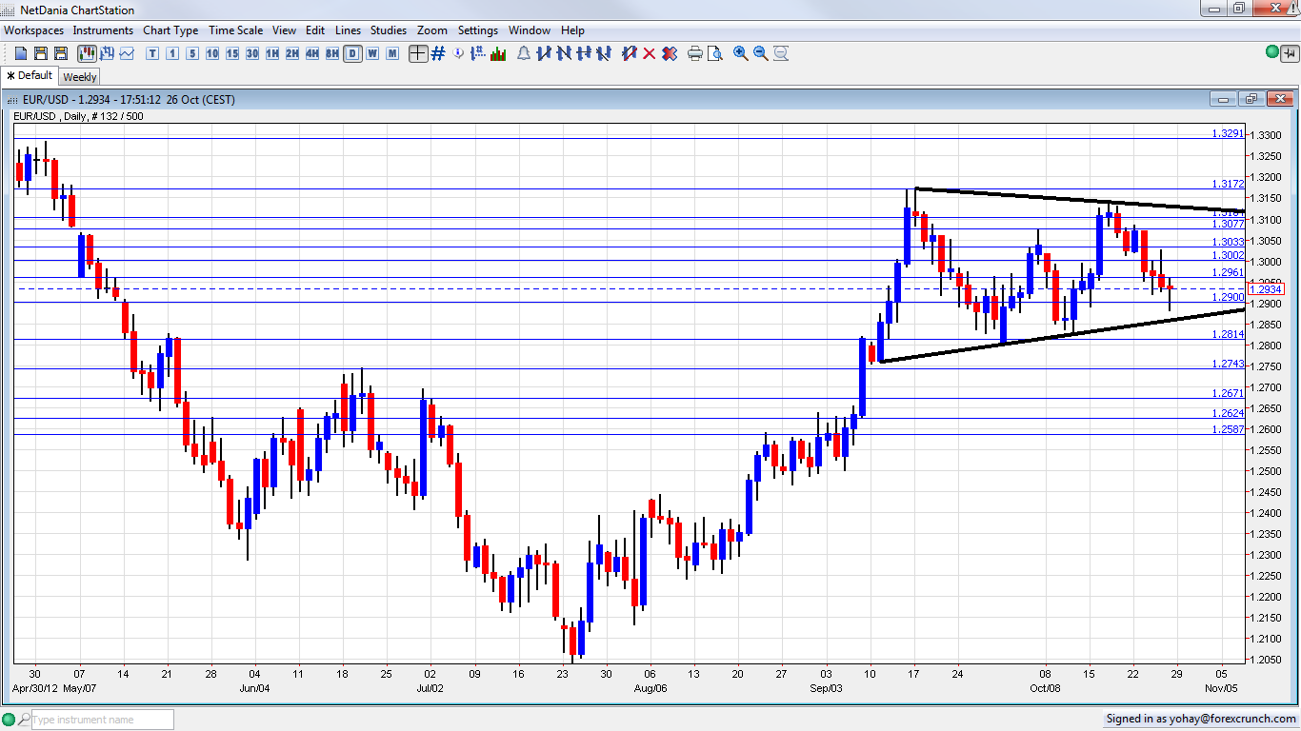Switch to line chart type icon

127,53
